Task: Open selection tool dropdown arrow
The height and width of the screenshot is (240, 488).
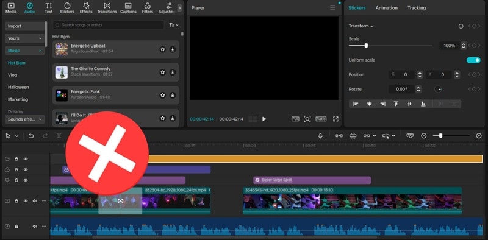Action: tap(17, 136)
